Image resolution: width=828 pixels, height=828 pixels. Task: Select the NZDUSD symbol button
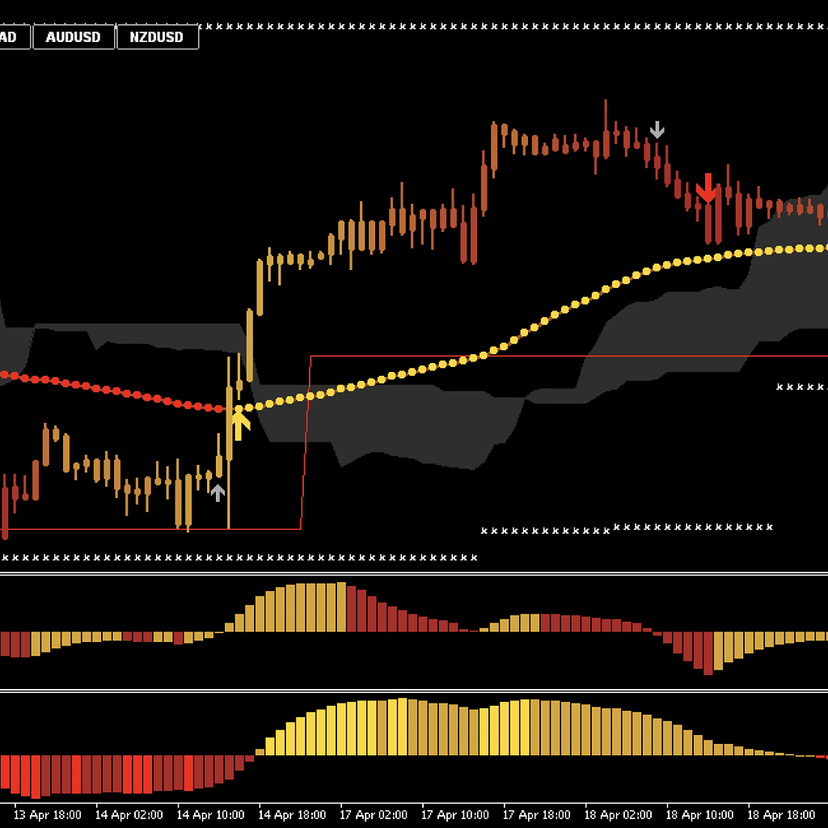[x=157, y=37]
